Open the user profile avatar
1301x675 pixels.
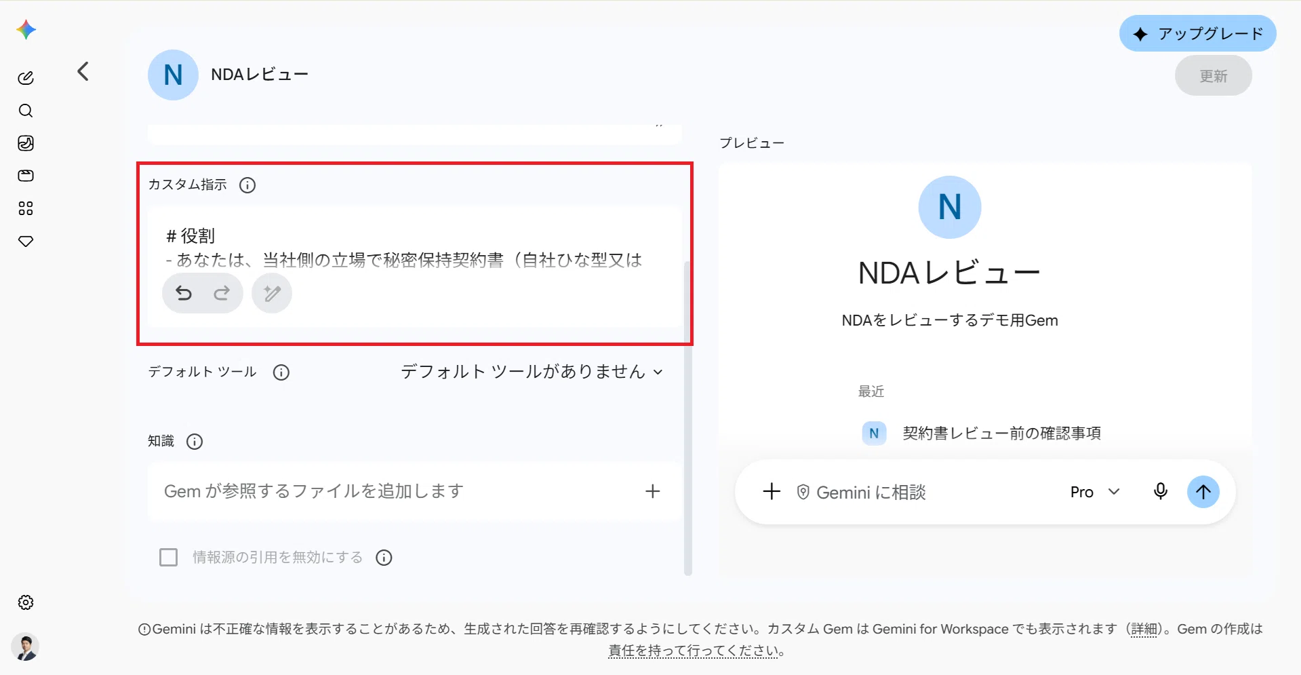pos(26,647)
